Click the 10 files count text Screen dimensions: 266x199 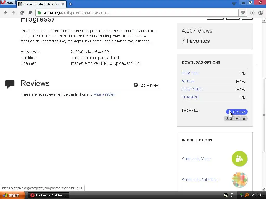pos(240,89)
